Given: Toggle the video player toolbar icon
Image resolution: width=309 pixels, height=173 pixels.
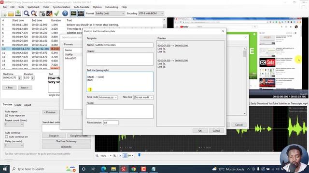Looking at the screenshot, I should point(81,13).
